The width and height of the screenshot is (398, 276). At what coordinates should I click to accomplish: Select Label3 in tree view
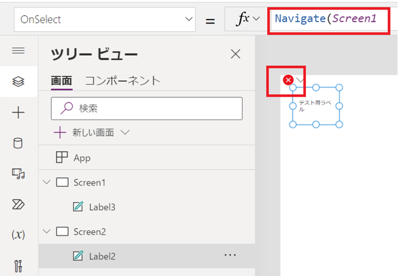pyautogui.click(x=147, y=207)
